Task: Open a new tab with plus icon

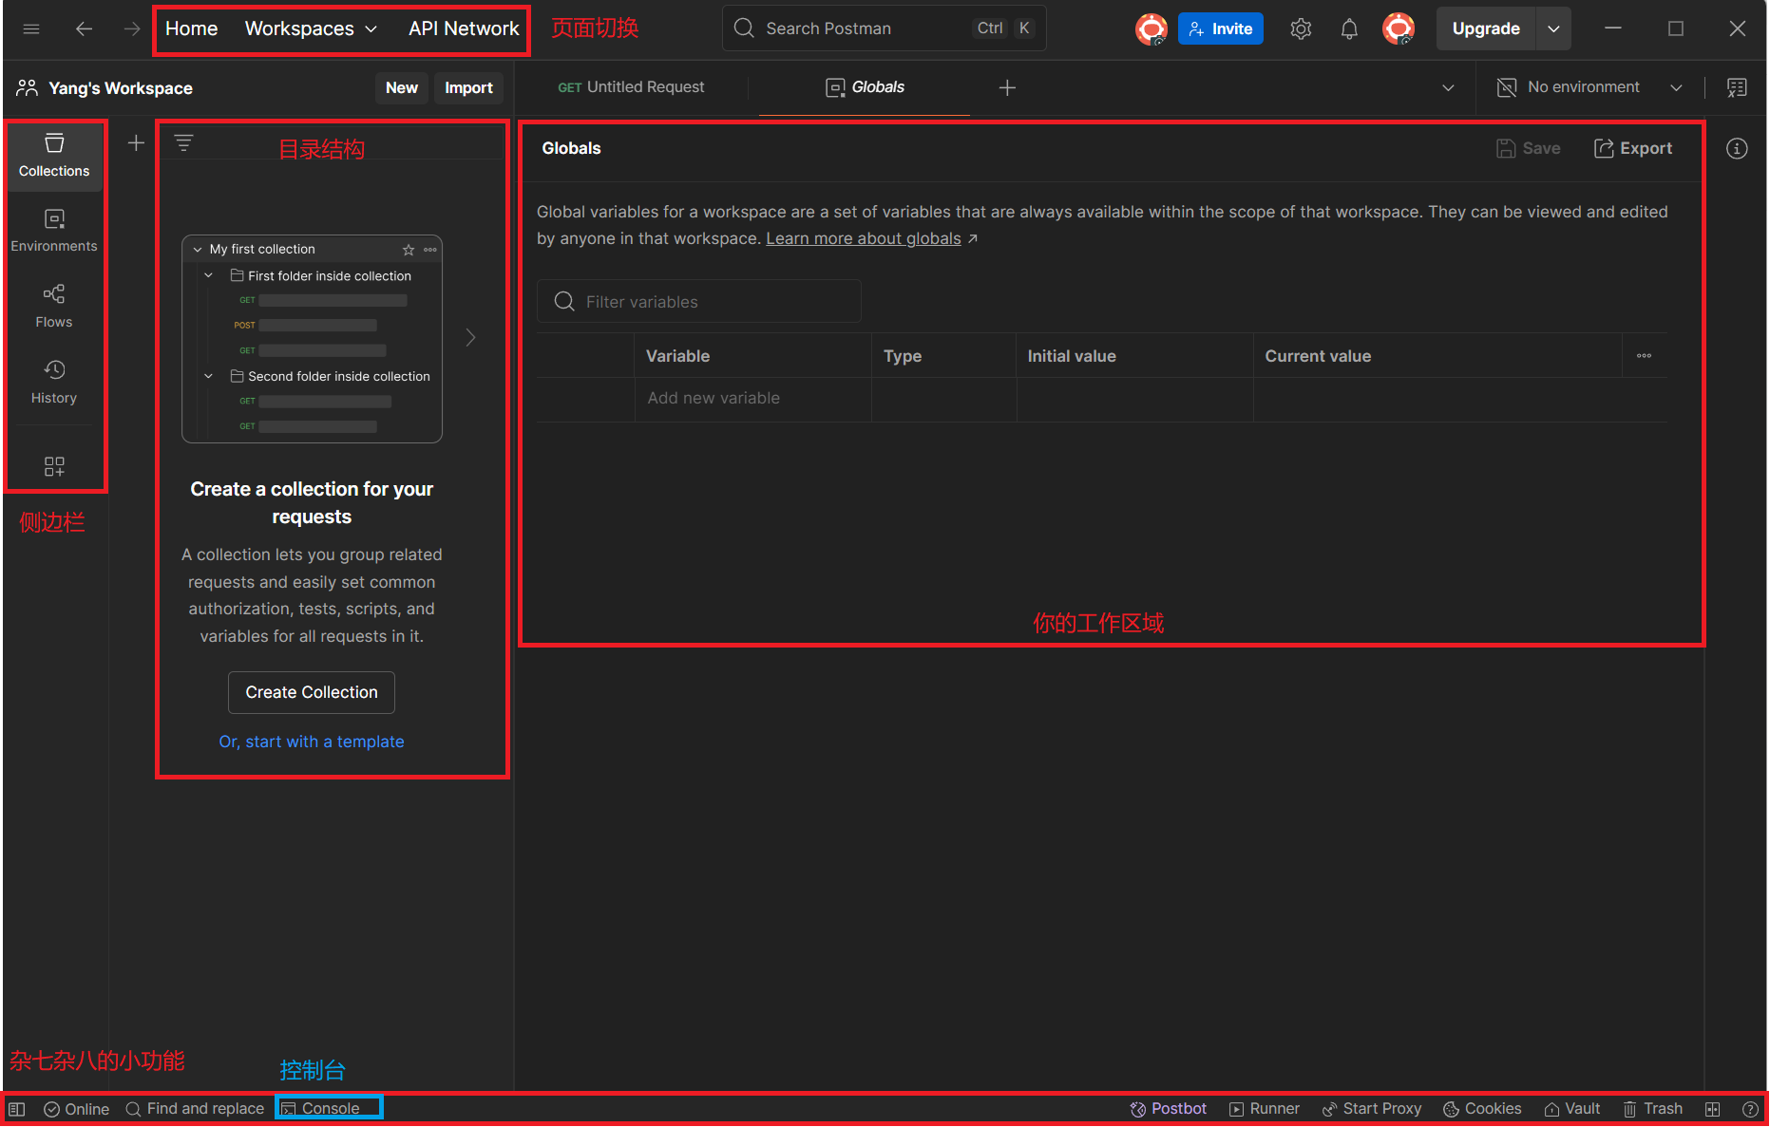Action: [x=1007, y=87]
